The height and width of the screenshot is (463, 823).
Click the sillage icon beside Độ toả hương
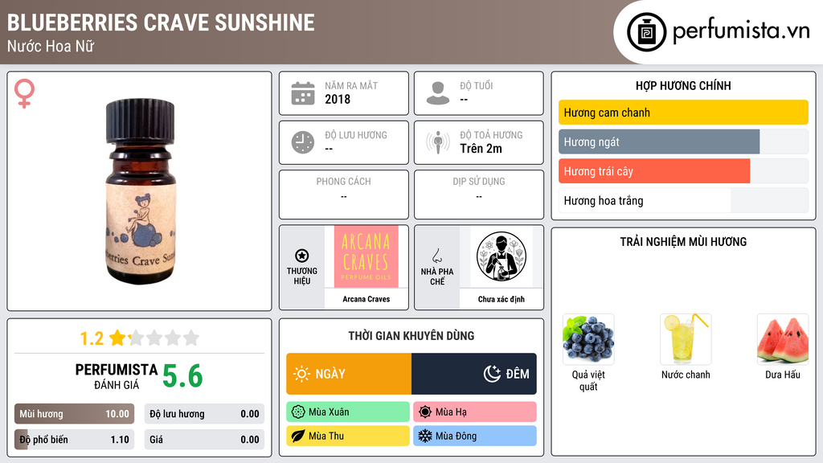point(438,142)
